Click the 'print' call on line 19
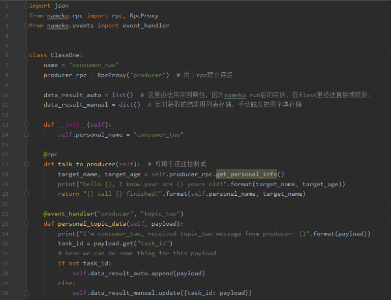Screen dimensions: 391x300 coord(67,184)
